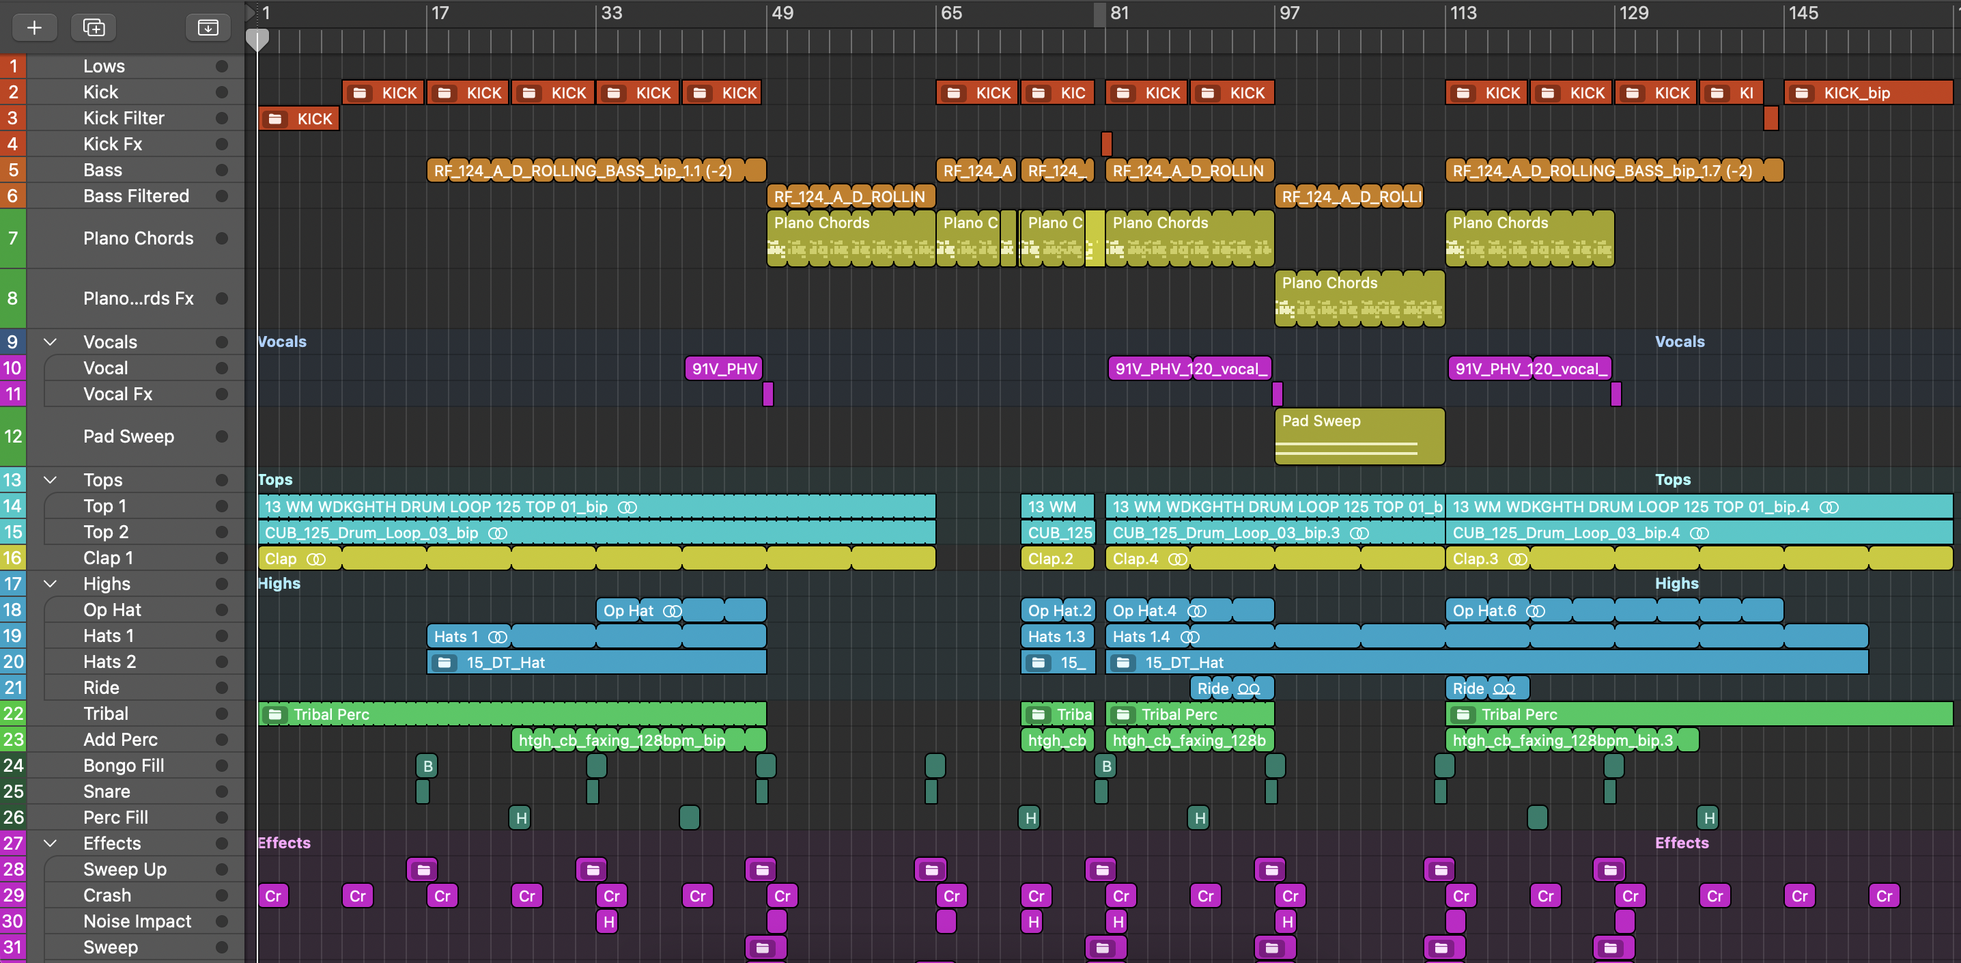Click the first Cr crash region
This screenshot has height=963, width=1961.
(273, 896)
